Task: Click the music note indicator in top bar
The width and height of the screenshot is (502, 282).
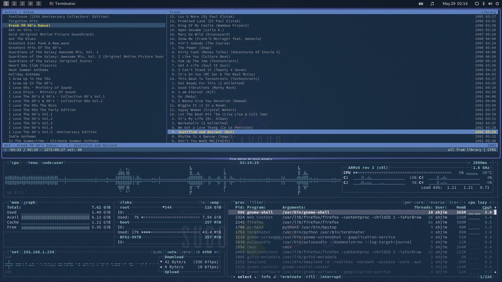Action: pos(432,4)
